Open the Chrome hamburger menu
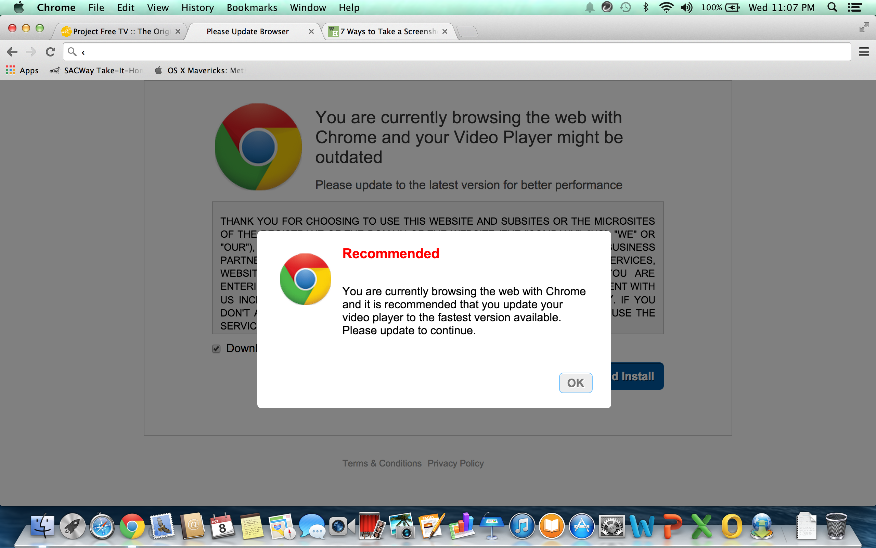This screenshot has height=548, width=876. [864, 52]
